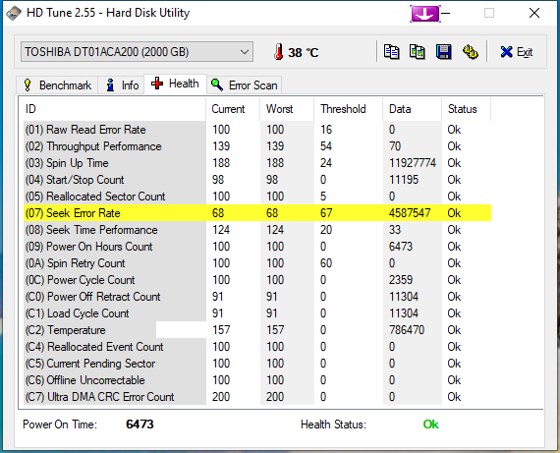Click the Power On Time value 6473
560x453 pixels.
pos(140,425)
